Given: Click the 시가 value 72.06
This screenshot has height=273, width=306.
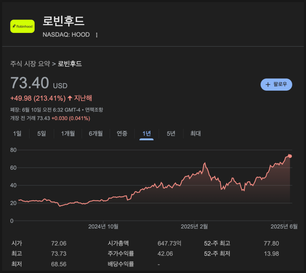Looking at the screenshot, I should (x=59, y=243).
